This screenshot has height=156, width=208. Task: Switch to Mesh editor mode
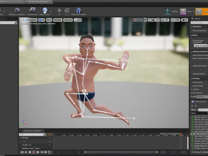[186, 12]
